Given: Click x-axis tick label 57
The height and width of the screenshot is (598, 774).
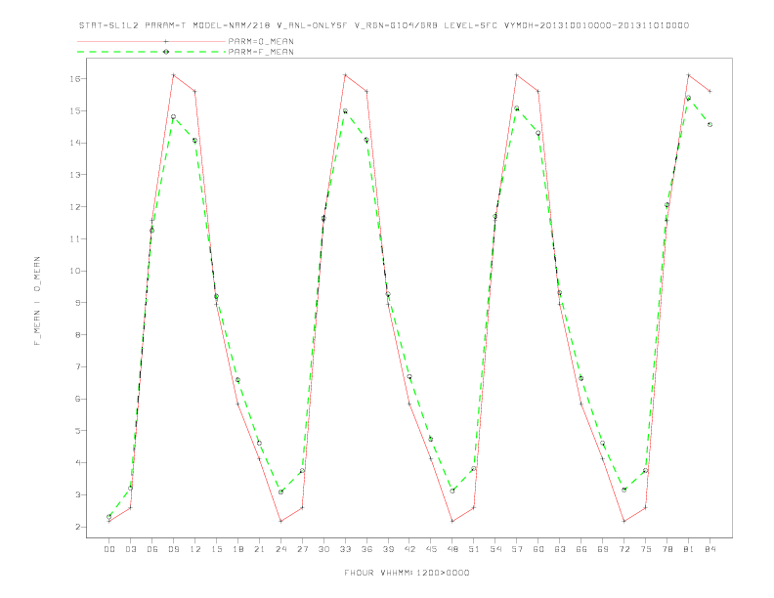Looking at the screenshot, I should [x=517, y=549].
